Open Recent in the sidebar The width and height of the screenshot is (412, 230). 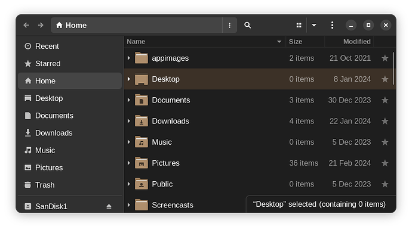pos(70,46)
